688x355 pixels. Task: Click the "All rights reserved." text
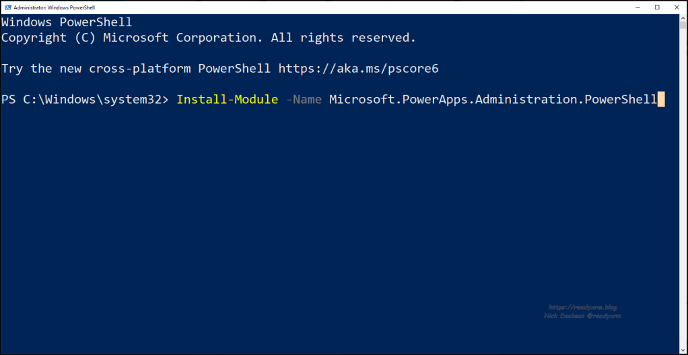(x=343, y=38)
